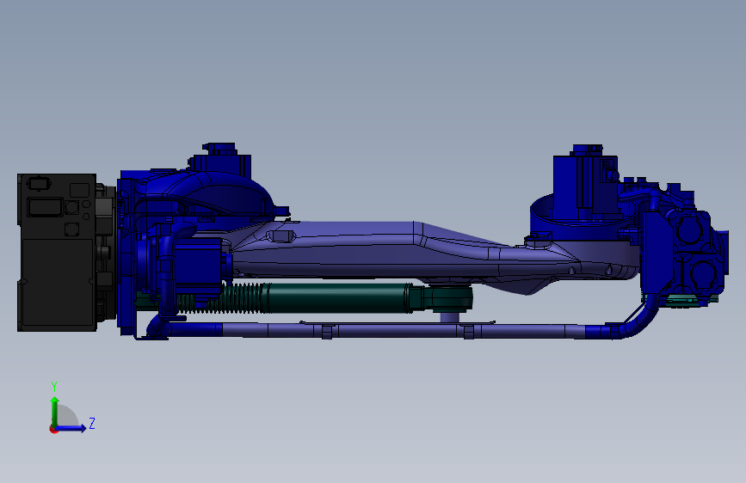The height and width of the screenshot is (483, 746).
Task: Select the rod end joint at the cylinder tip
Action: (x=448, y=298)
